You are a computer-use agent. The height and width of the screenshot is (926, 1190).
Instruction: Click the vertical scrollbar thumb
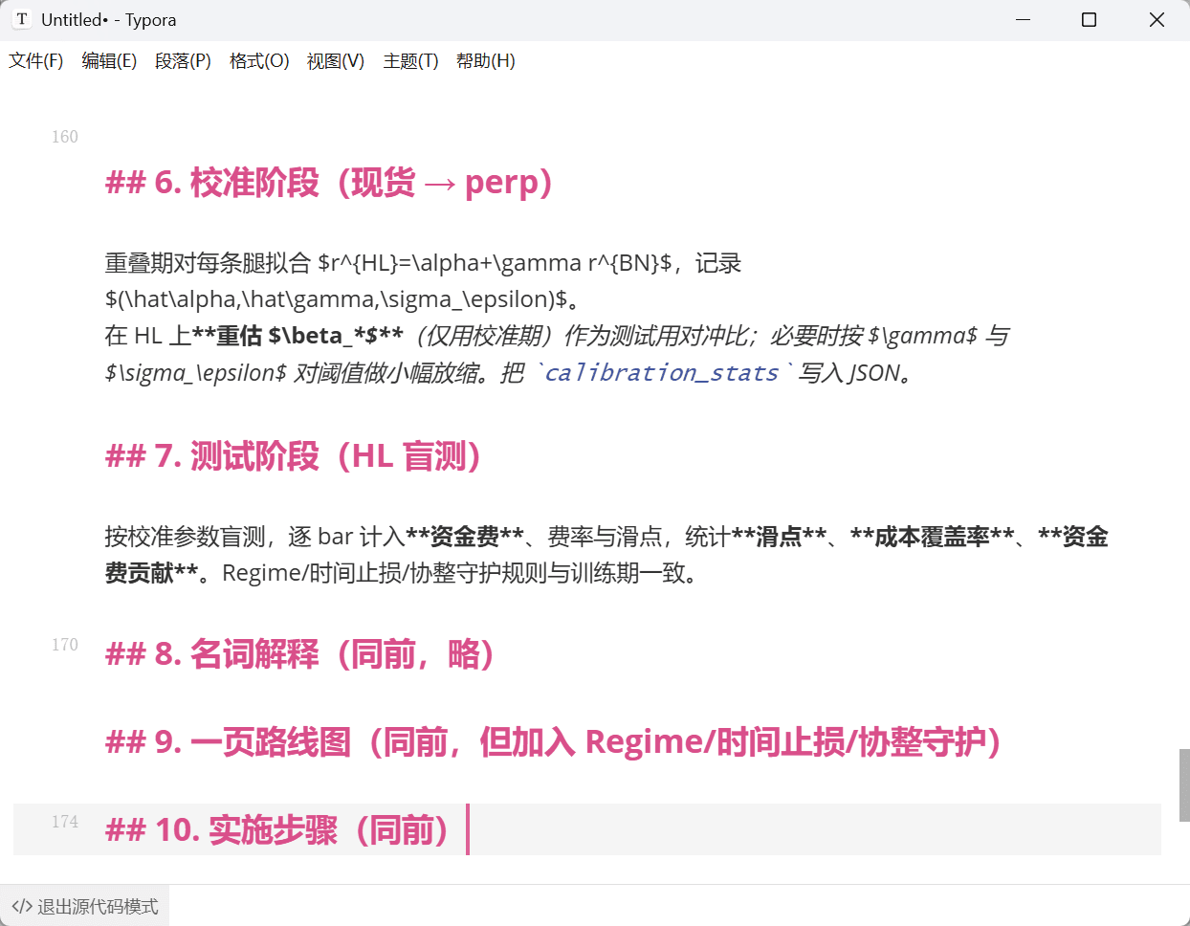[x=1183, y=784]
